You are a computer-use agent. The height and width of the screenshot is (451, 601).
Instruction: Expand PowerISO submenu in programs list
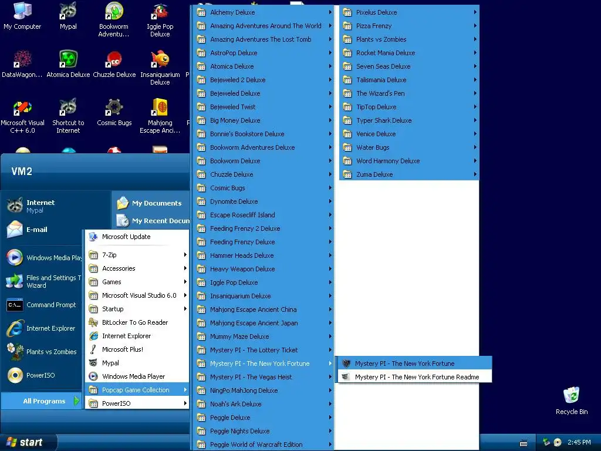point(137,403)
